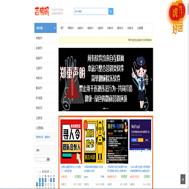Focus the sidebar search text field

click(x=41, y=160)
